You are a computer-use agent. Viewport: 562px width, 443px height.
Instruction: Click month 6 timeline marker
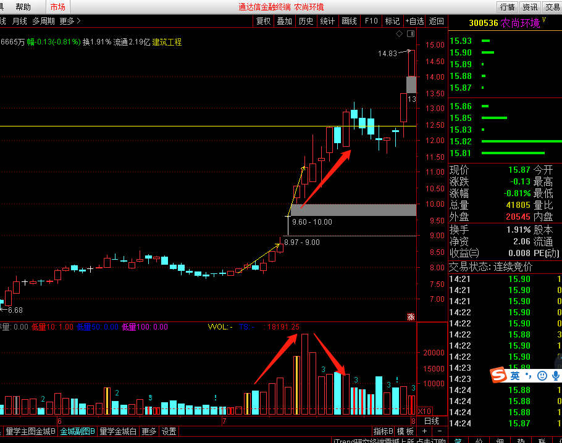pos(59,421)
